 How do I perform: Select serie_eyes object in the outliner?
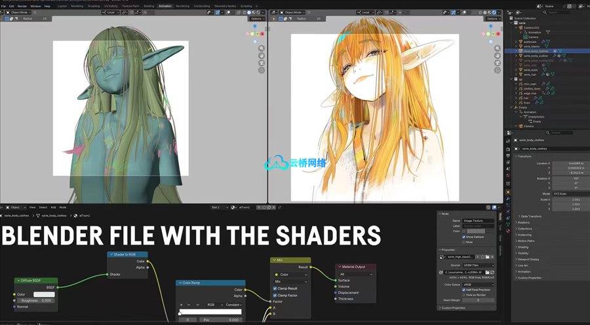click(530, 70)
